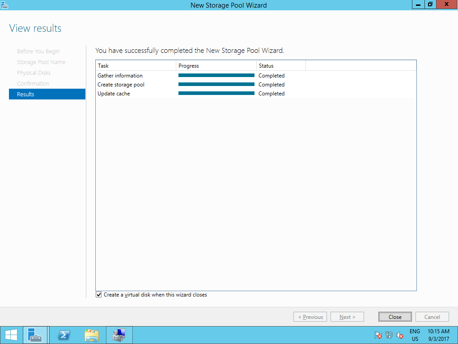The height and width of the screenshot is (344, 458).
Task: Uncheck 'Create a virtual disk when this wizard closes'
Action: point(98,294)
